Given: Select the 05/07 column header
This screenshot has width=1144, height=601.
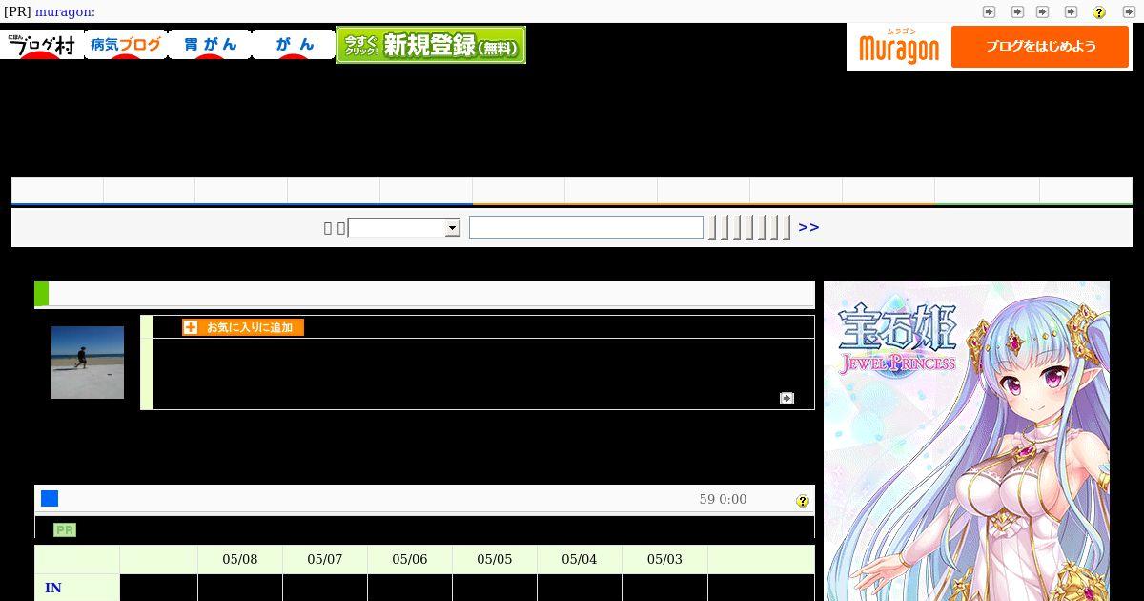Looking at the screenshot, I should tap(325, 559).
